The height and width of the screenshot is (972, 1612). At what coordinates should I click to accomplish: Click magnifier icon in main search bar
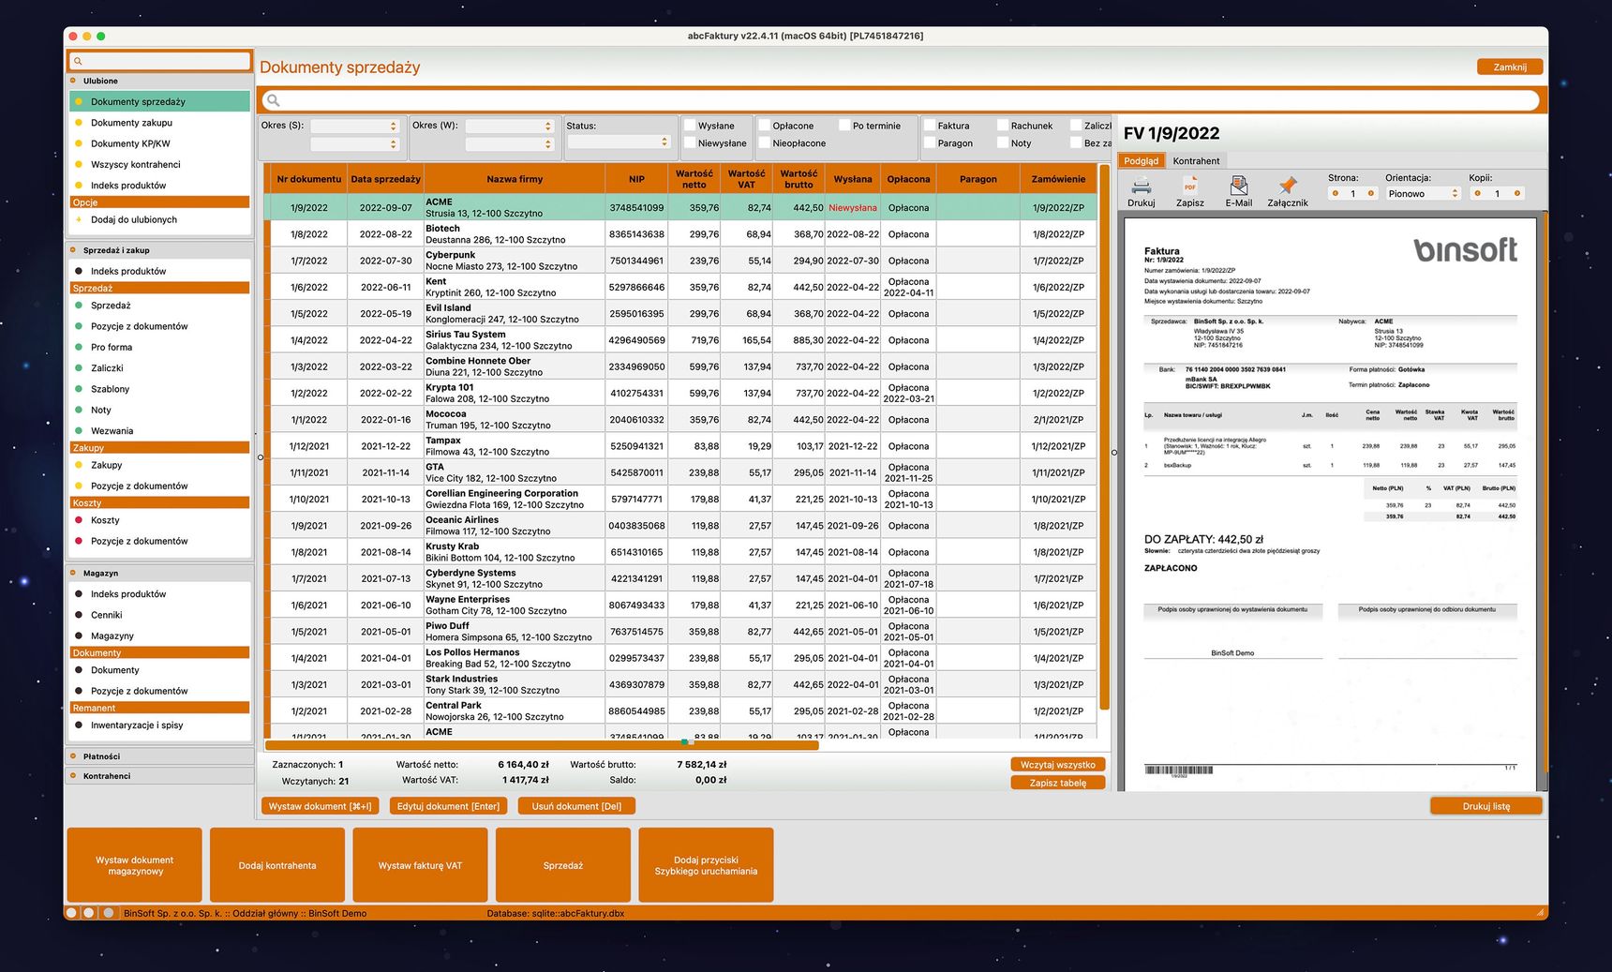click(274, 100)
